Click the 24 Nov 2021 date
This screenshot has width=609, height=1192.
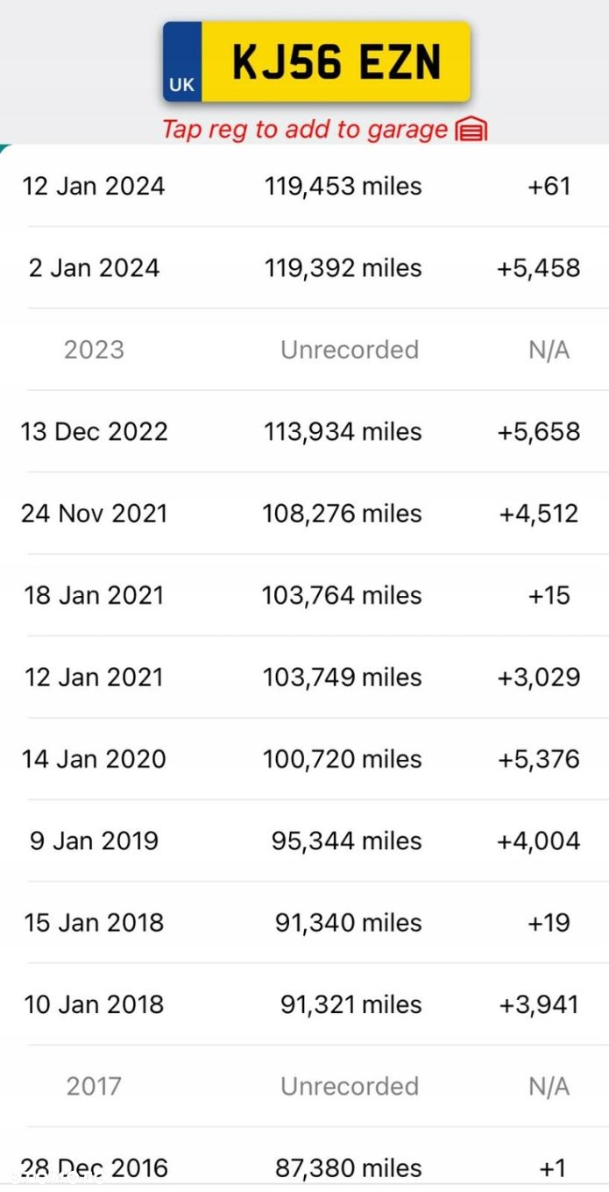tap(94, 513)
